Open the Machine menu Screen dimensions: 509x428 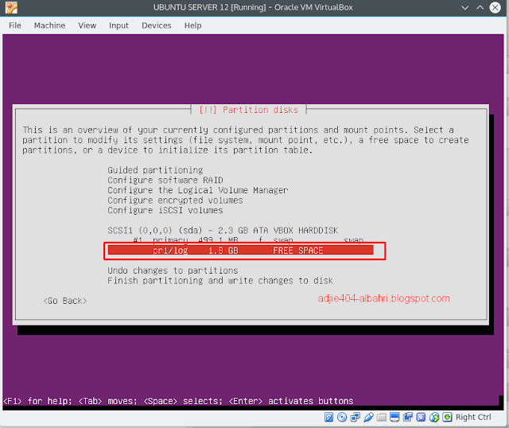tap(49, 25)
